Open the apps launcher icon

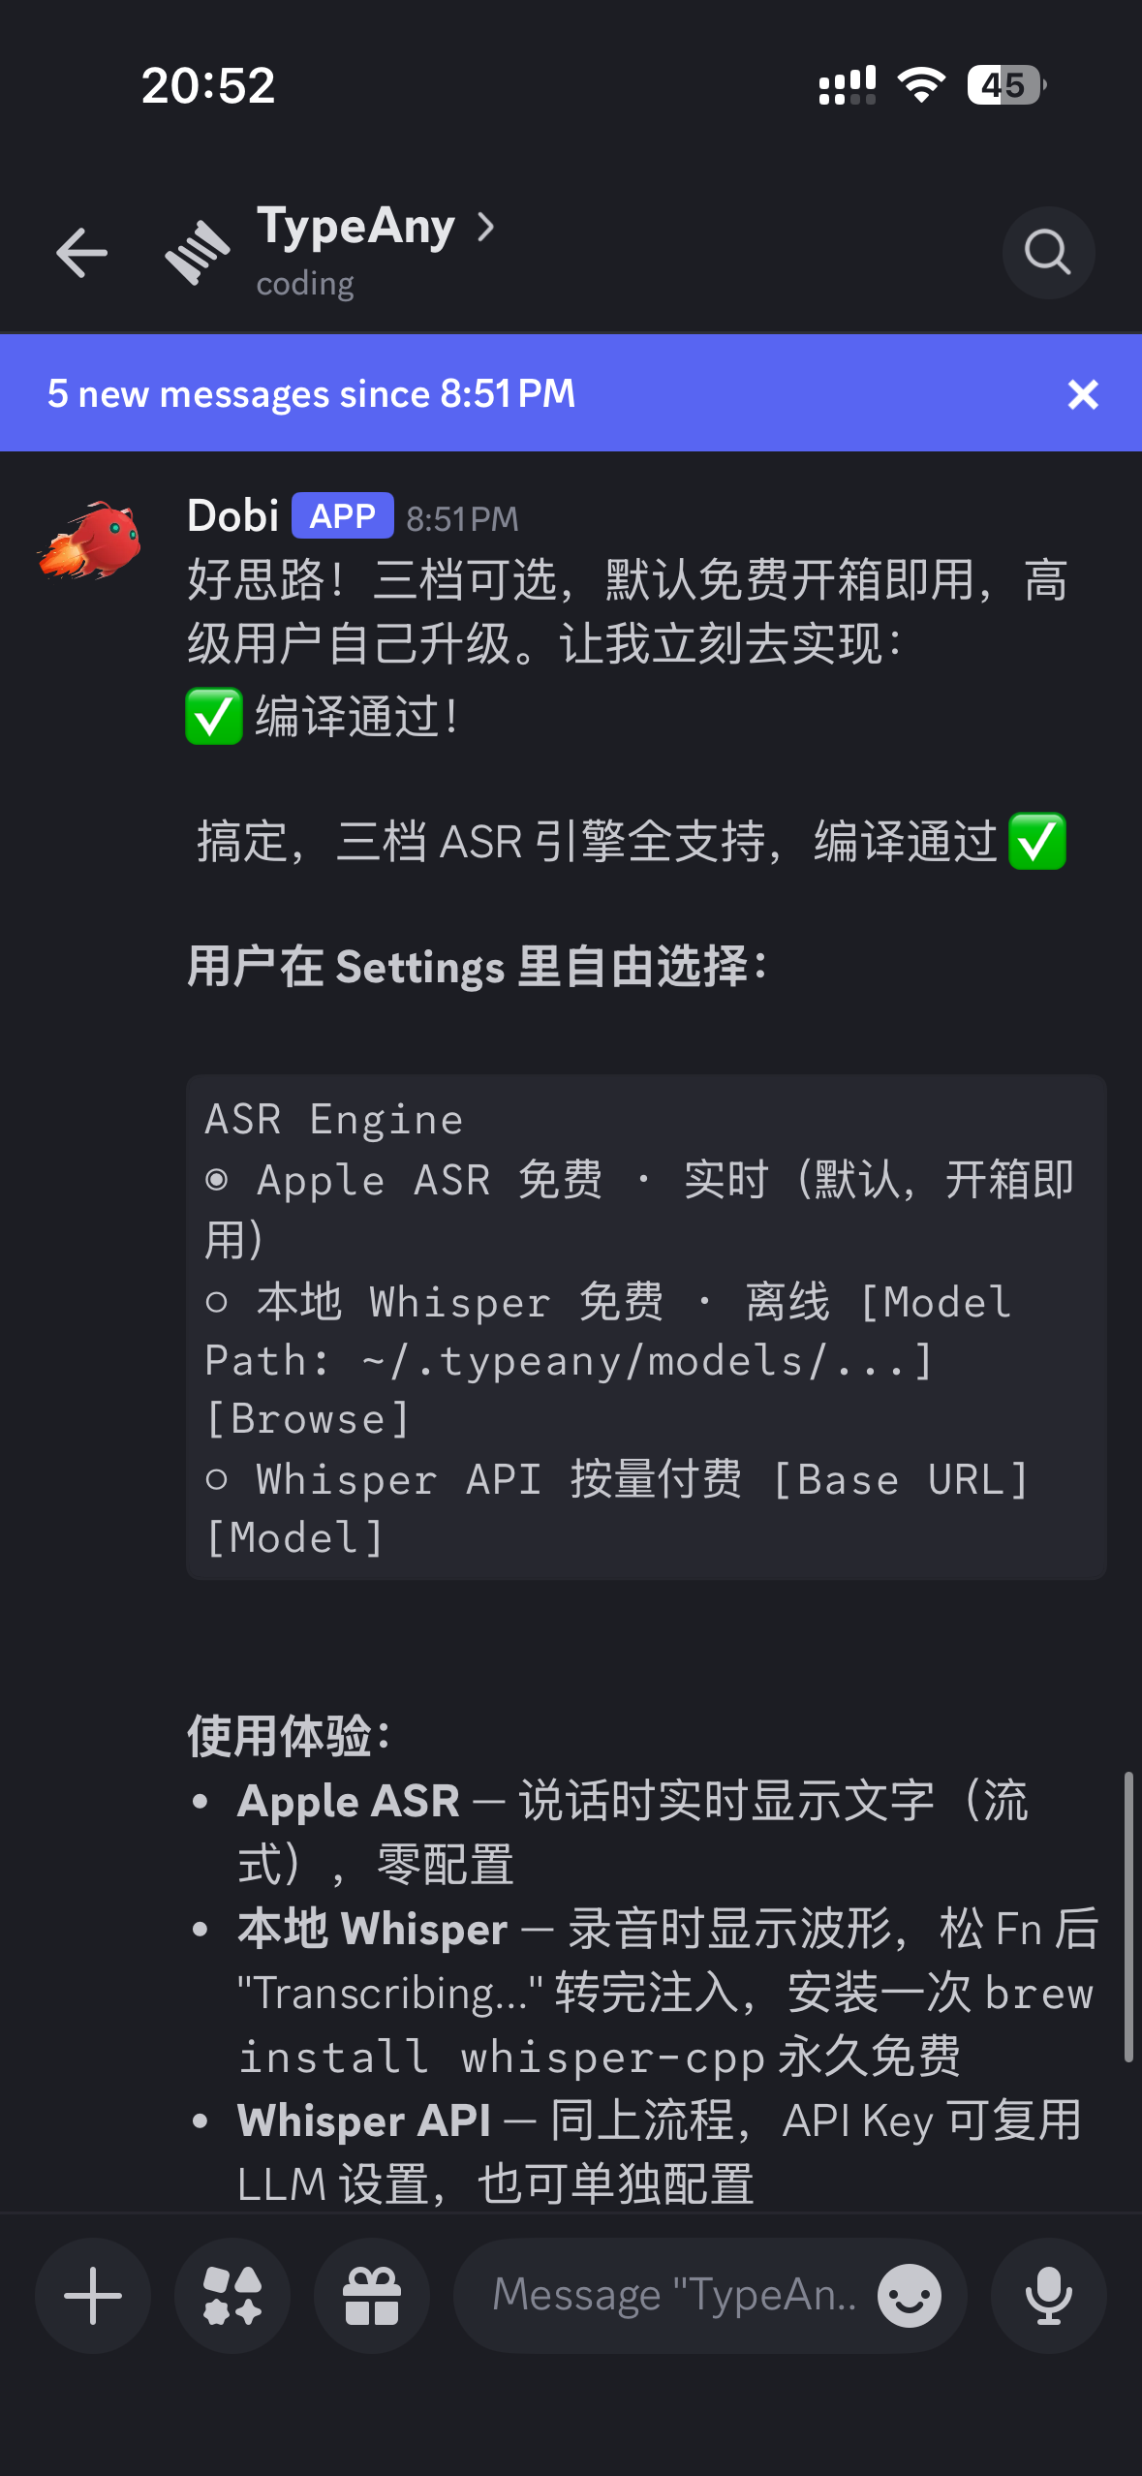[x=232, y=2295]
